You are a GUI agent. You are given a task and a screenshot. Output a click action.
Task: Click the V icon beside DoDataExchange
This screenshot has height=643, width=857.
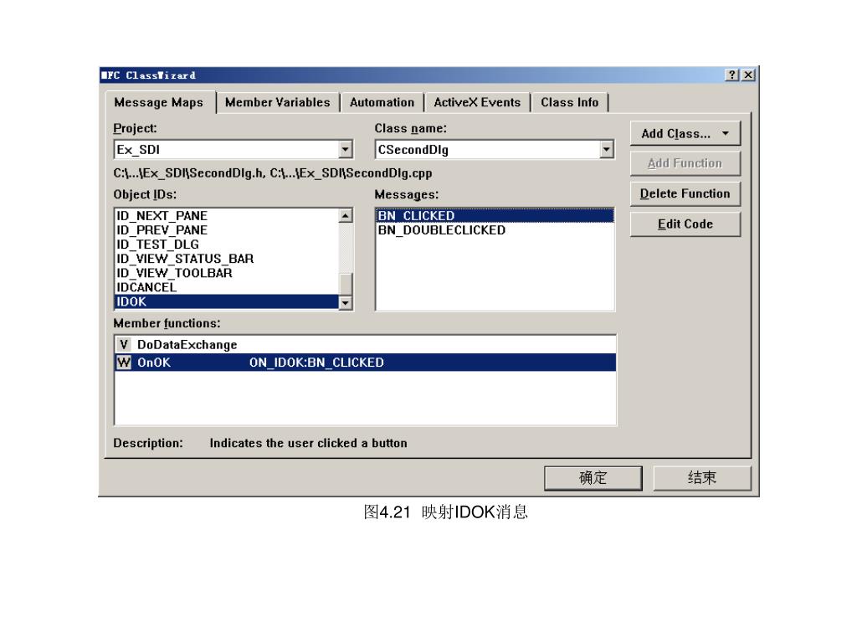[124, 344]
